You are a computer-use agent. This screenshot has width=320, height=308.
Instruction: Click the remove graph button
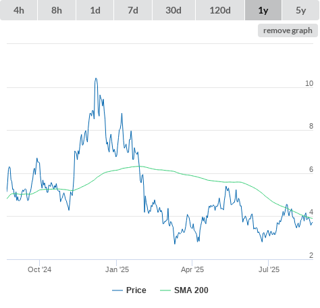click(x=288, y=30)
